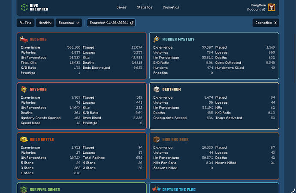Open the Cosmetics nav menu

[171, 7]
